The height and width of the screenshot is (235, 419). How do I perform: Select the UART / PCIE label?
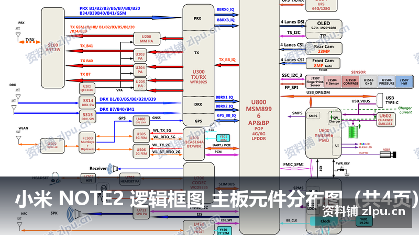coord(222,145)
